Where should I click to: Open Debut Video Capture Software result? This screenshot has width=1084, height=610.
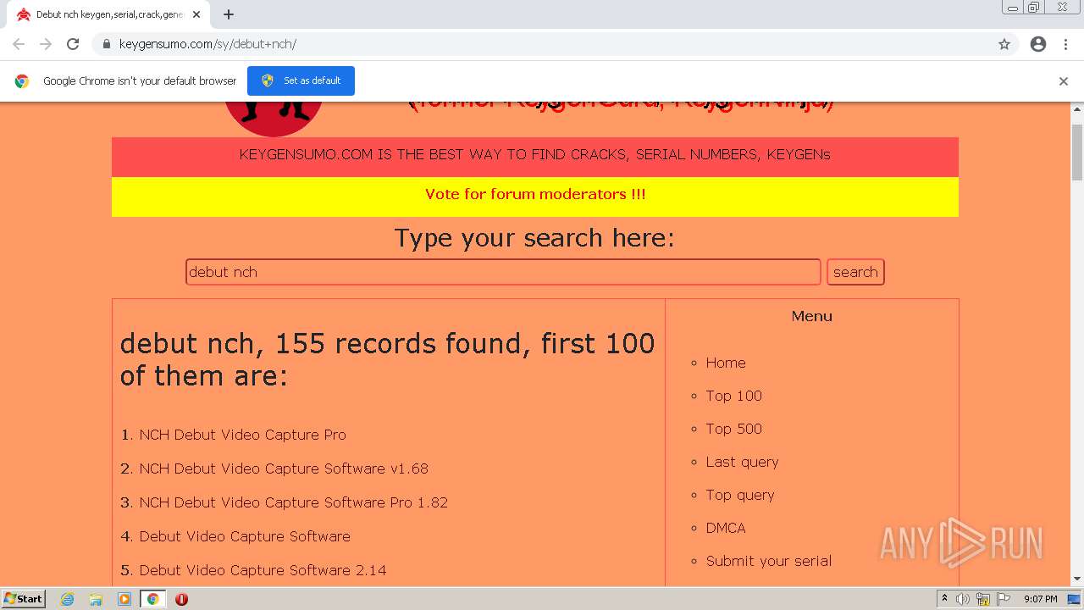coord(245,536)
